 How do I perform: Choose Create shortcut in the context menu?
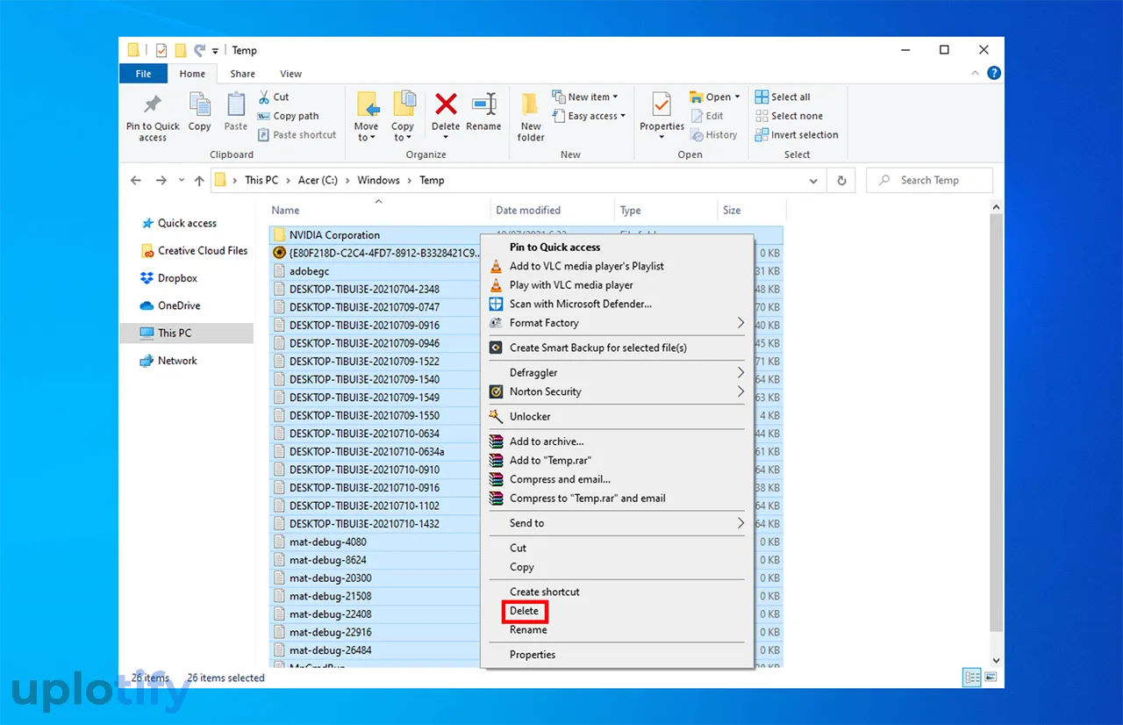(545, 592)
